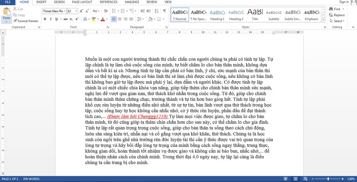Toggle the show paragraph marks button
357x182 pixels.
(165, 11)
